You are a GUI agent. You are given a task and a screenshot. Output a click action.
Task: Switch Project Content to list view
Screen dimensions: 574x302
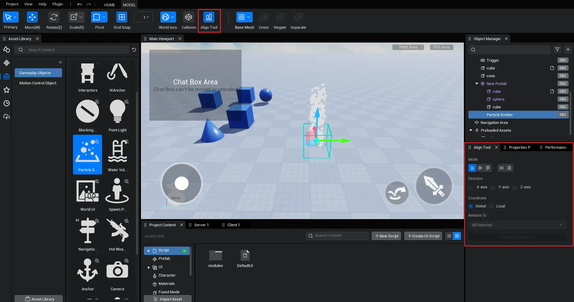pyautogui.click(x=449, y=236)
